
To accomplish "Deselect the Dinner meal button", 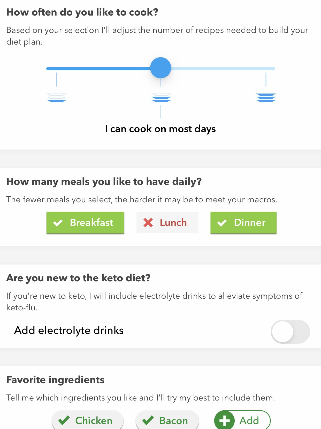I will 243,223.
